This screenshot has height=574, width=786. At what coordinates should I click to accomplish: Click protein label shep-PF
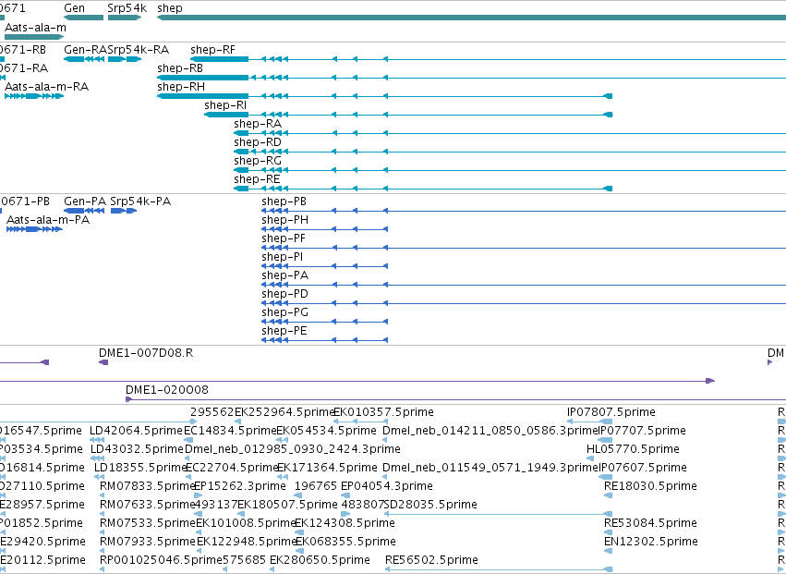click(x=284, y=238)
